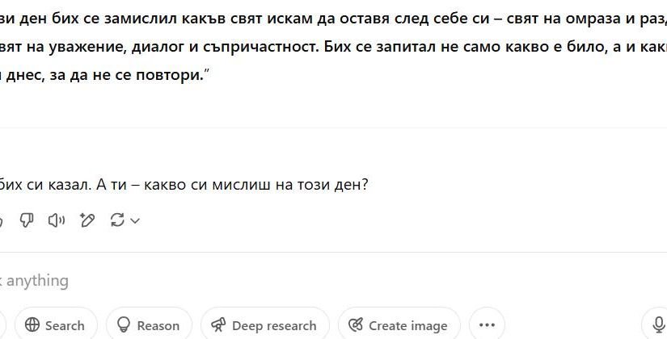Focus the Ask anything message field
This screenshot has height=339, width=667.
pyautogui.click(x=243, y=281)
